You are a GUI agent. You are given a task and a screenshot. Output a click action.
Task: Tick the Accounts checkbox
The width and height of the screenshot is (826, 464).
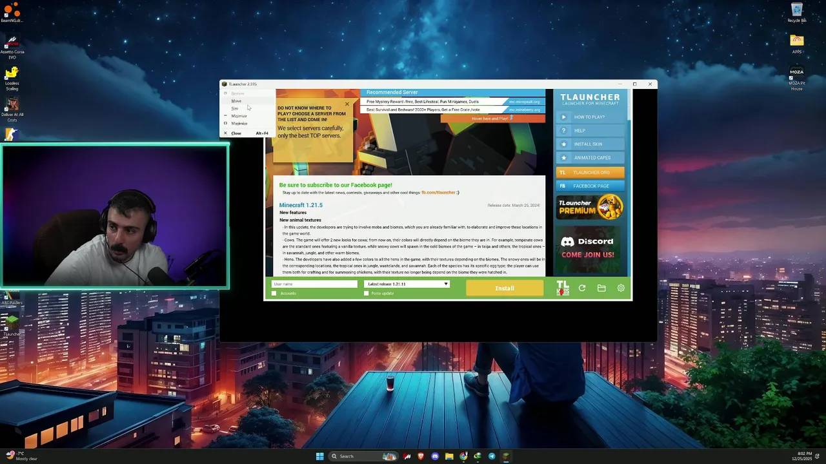(274, 293)
